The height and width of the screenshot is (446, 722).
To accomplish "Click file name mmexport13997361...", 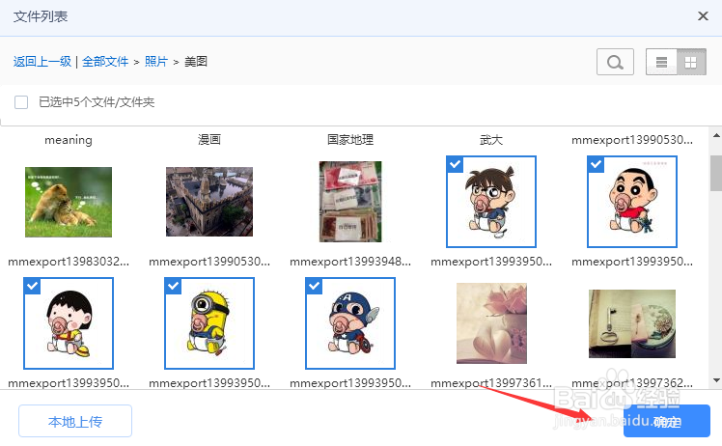I will (x=491, y=383).
